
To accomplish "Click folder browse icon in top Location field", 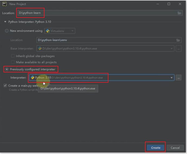I will coord(179,13).
